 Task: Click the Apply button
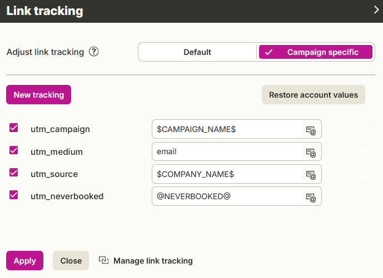[x=24, y=260]
